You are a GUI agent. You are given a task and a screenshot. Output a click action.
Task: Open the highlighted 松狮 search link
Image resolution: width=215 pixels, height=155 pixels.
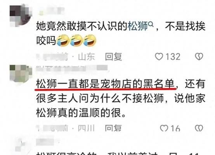coord(138,26)
